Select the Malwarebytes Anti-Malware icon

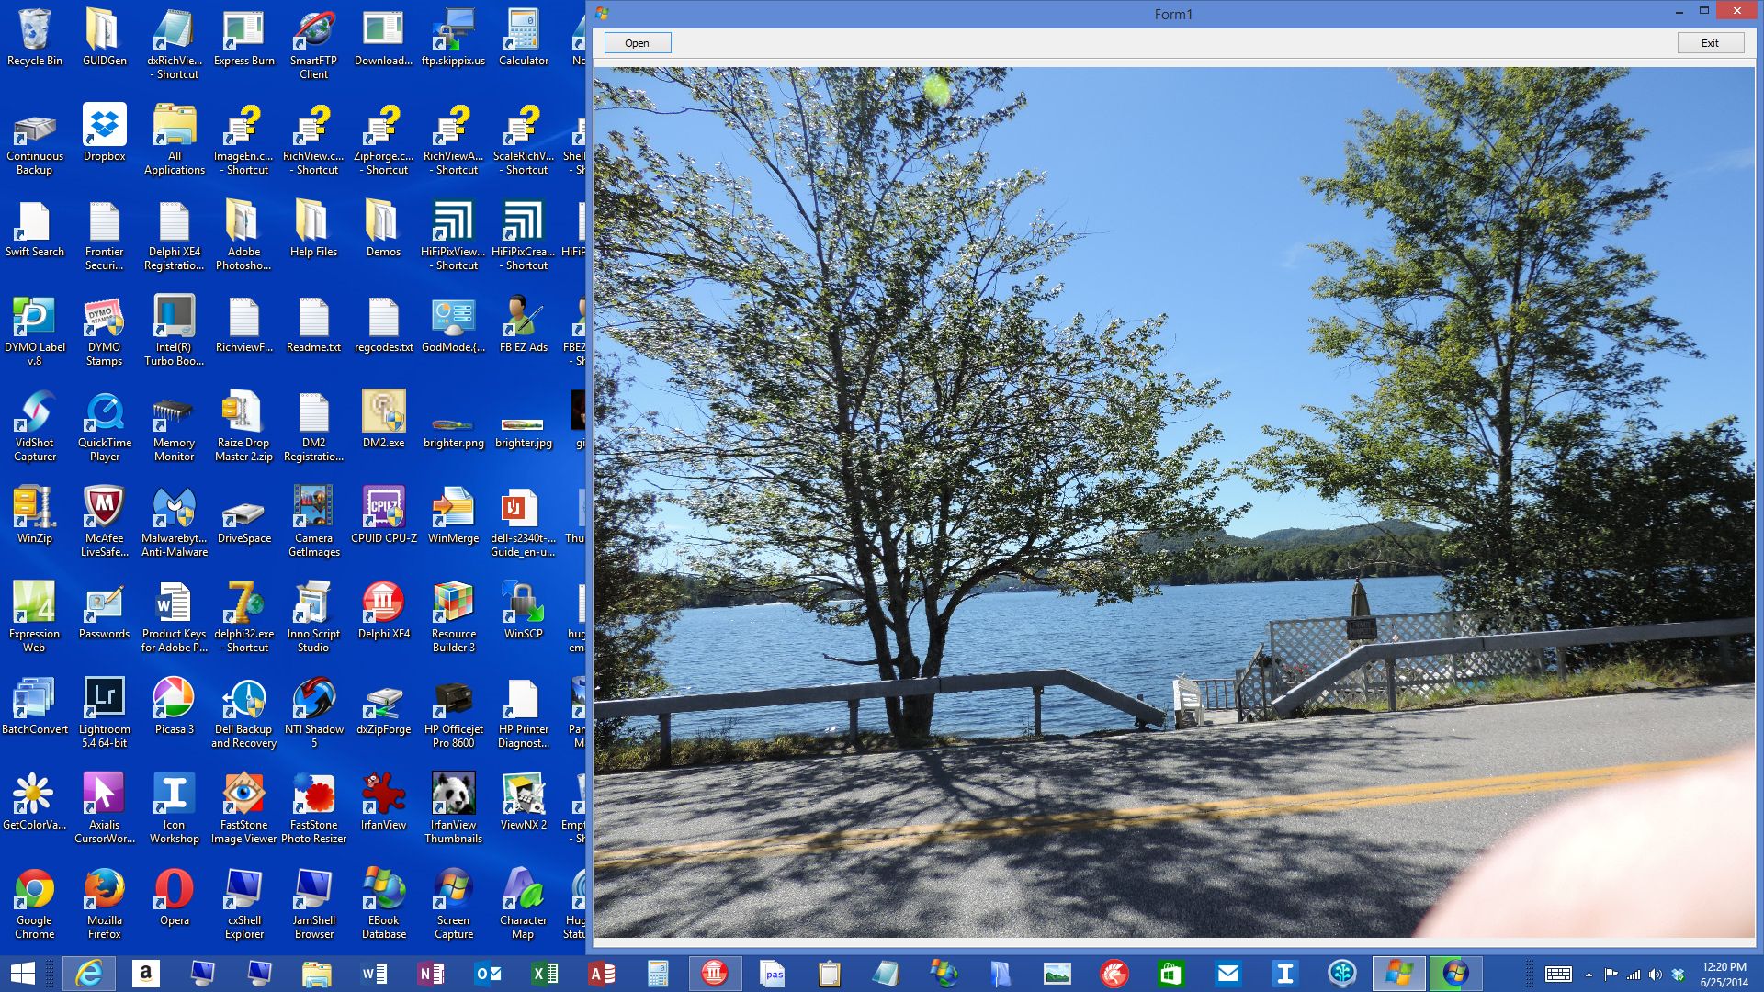coord(175,523)
